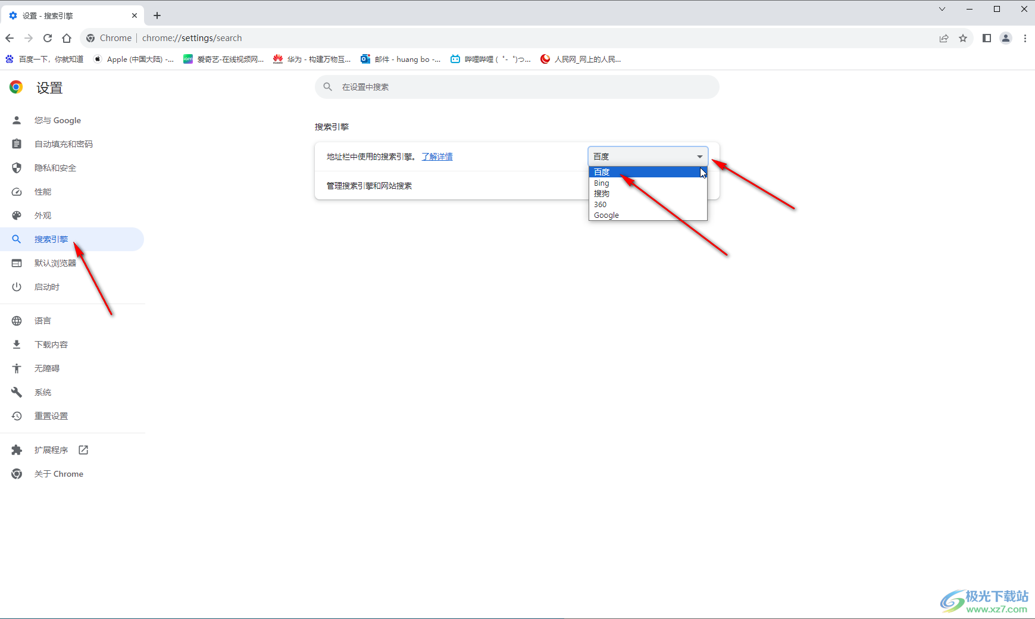Open the 邮件 - huang bo bookmark
Viewport: 1035px width, 619px height.
(x=401, y=59)
